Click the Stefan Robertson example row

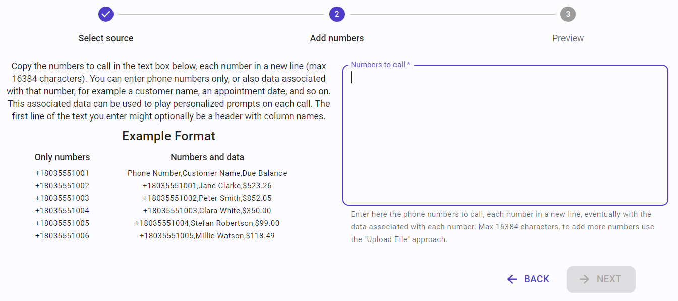pyautogui.click(x=207, y=223)
